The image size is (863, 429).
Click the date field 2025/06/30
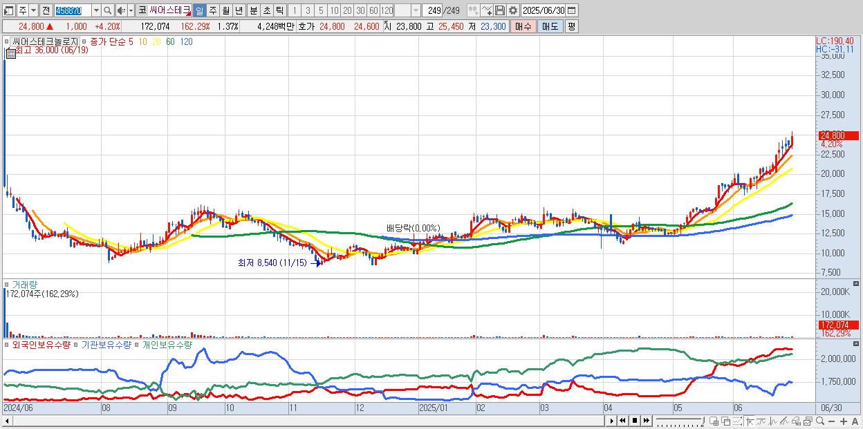click(x=543, y=10)
